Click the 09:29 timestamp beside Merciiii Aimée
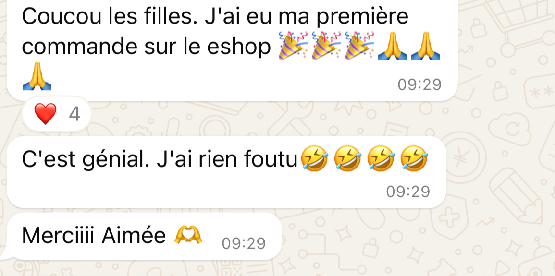Viewport: 555px width, 276px height. pos(244,243)
